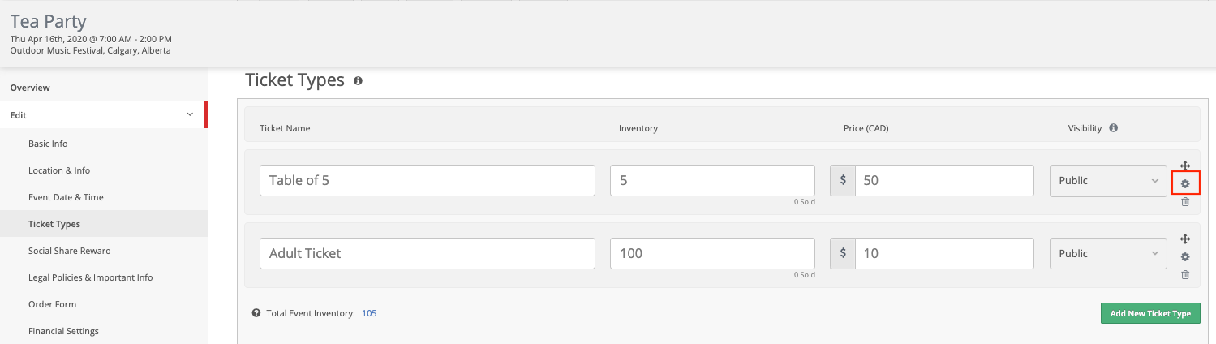Open settings gear for Table of 5 ticket
Viewport: 1216px width, 344px height.
[1184, 184]
